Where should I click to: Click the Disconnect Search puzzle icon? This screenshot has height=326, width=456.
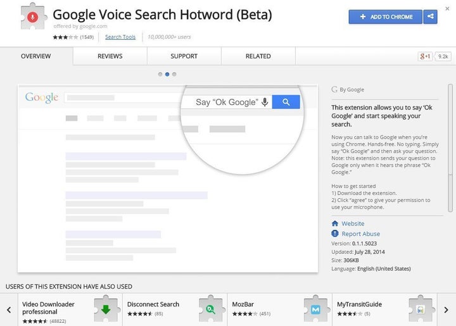click(211, 309)
